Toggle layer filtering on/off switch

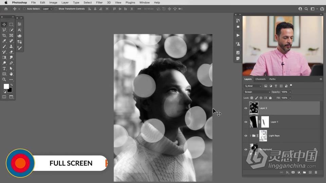click(x=291, y=85)
